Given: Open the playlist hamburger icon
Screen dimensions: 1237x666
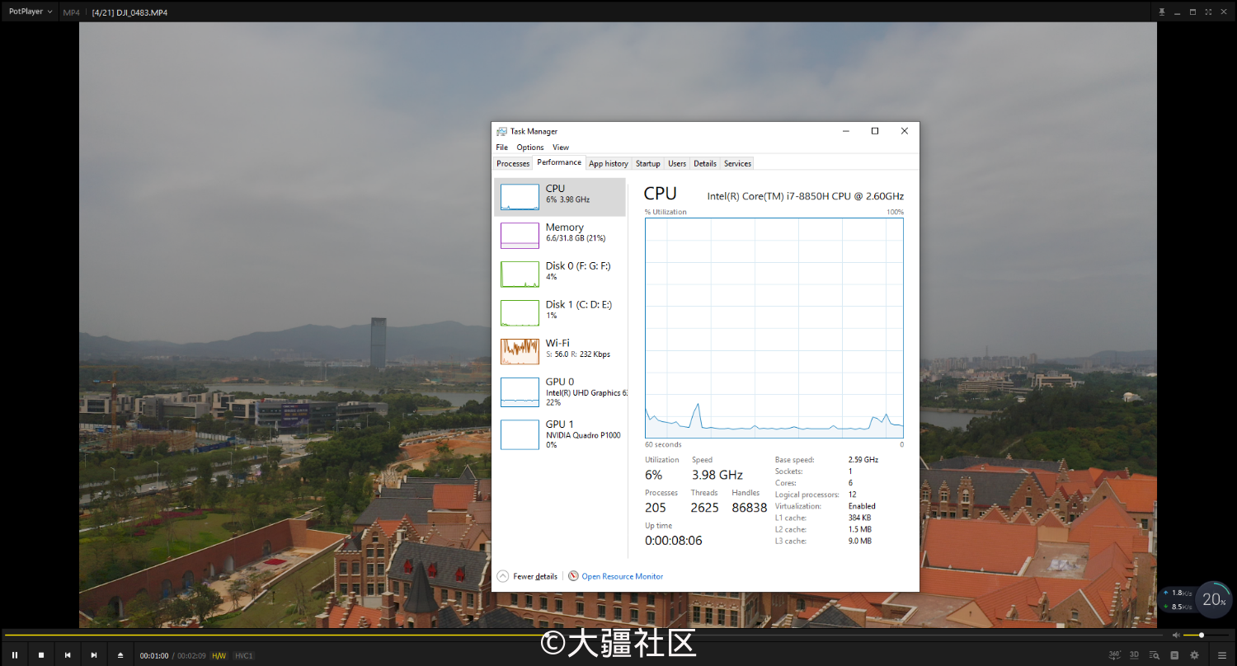Looking at the screenshot, I should [x=1222, y=655].
